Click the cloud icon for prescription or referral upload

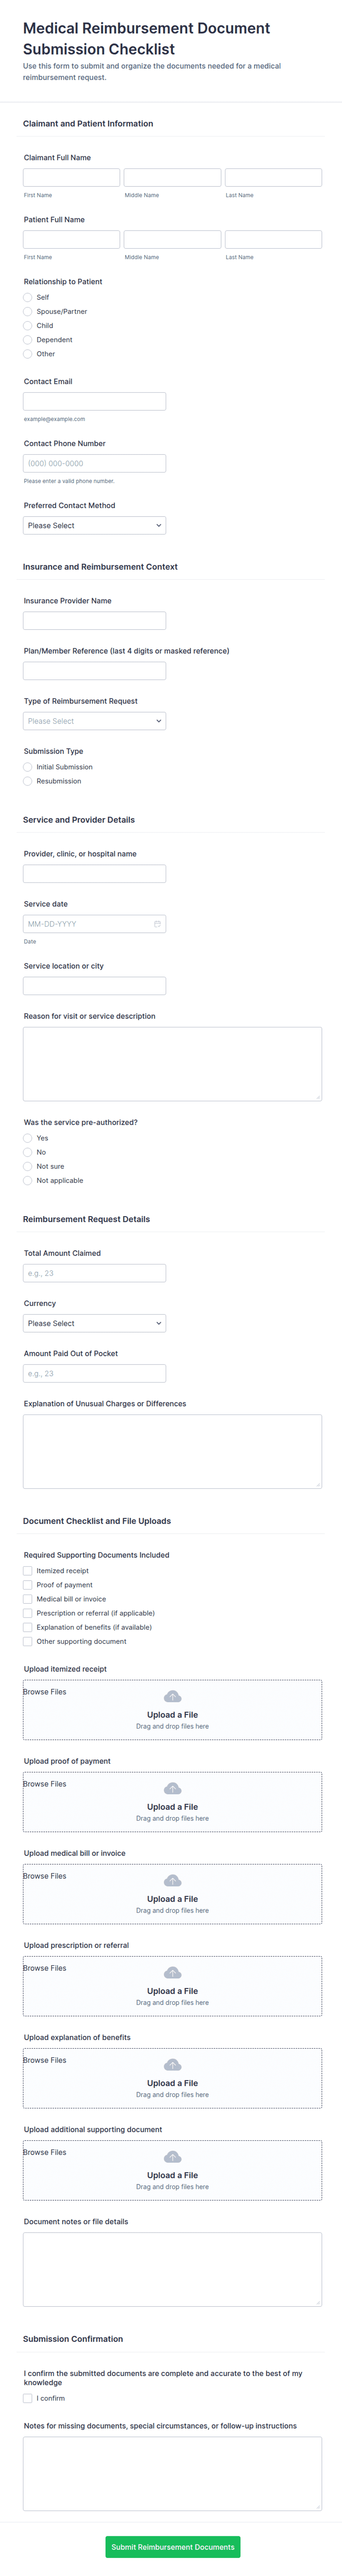[x=172, y=1973]
